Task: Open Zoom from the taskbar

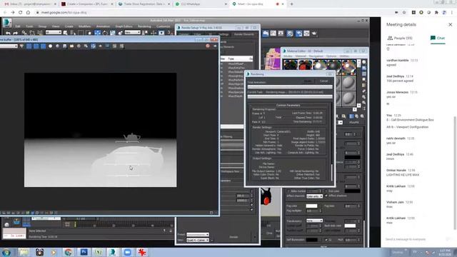Action: coord(127,252)
